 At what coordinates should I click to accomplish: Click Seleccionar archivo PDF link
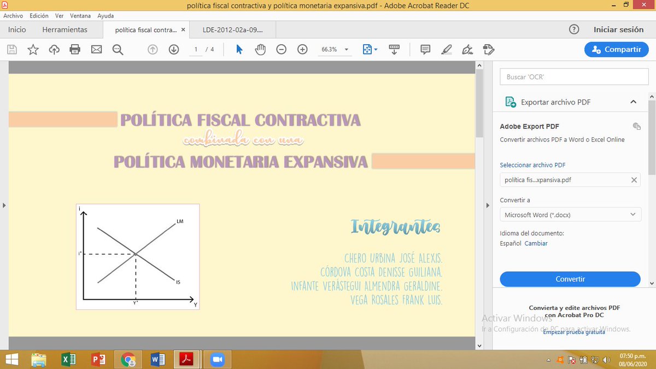click(532, 165)
